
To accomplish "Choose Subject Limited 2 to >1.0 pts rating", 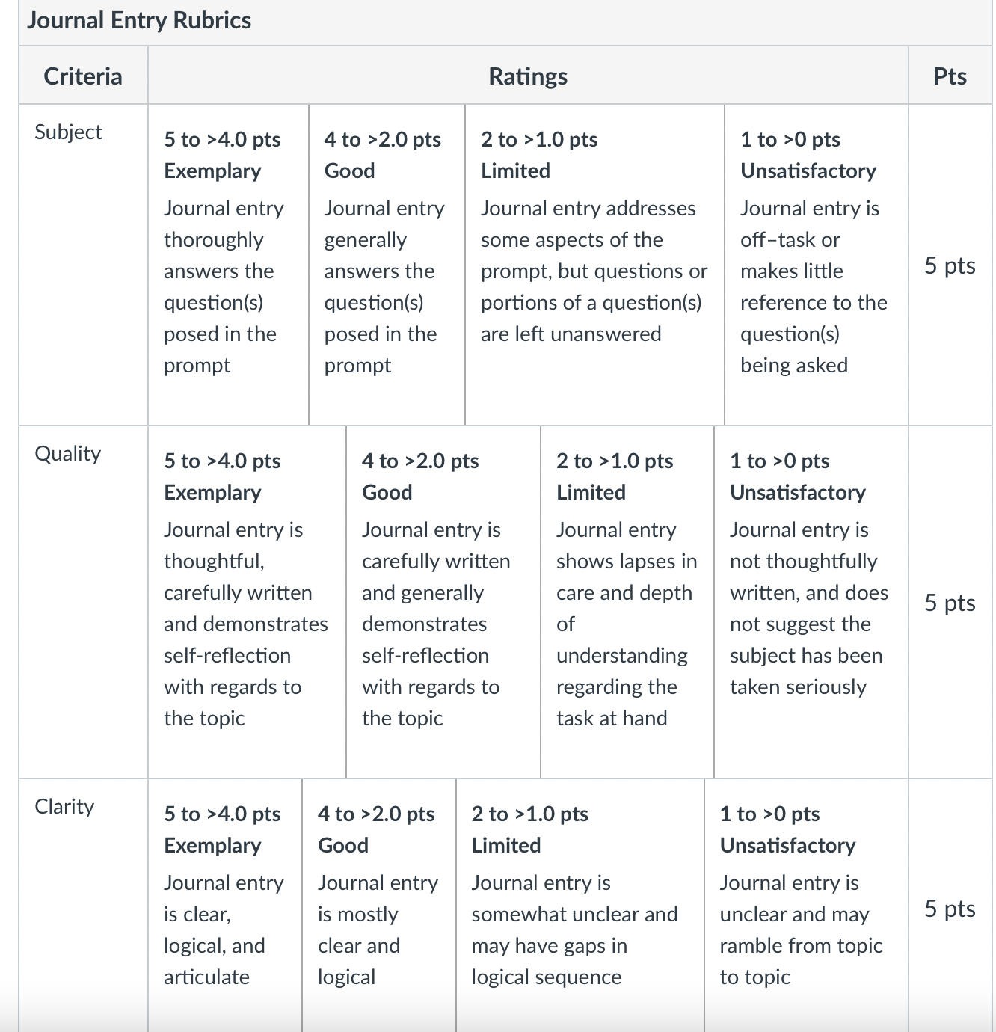I will 594,265.
